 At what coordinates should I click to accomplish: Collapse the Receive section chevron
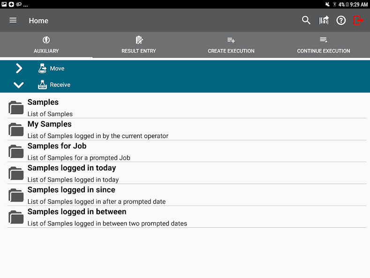[x=19, y=85]
